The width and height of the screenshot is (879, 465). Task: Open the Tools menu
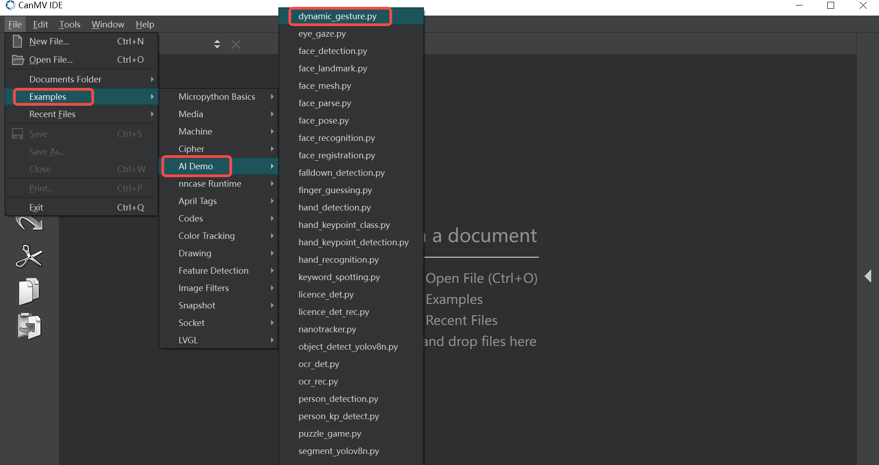(x=70, y=24)
